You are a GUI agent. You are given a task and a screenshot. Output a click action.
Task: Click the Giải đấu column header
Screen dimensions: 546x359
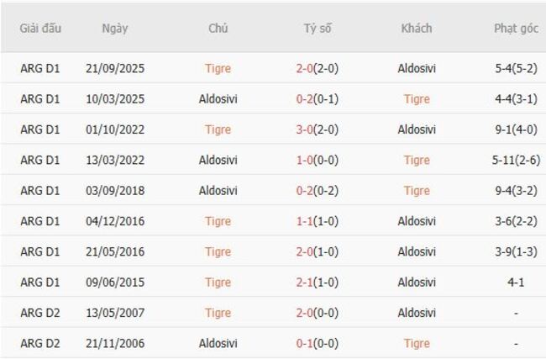[40, 28]
